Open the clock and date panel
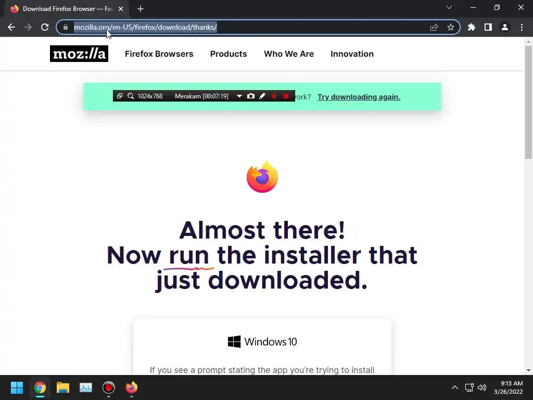The height and width of the screenshot is (400, 533). pos(508,387)
